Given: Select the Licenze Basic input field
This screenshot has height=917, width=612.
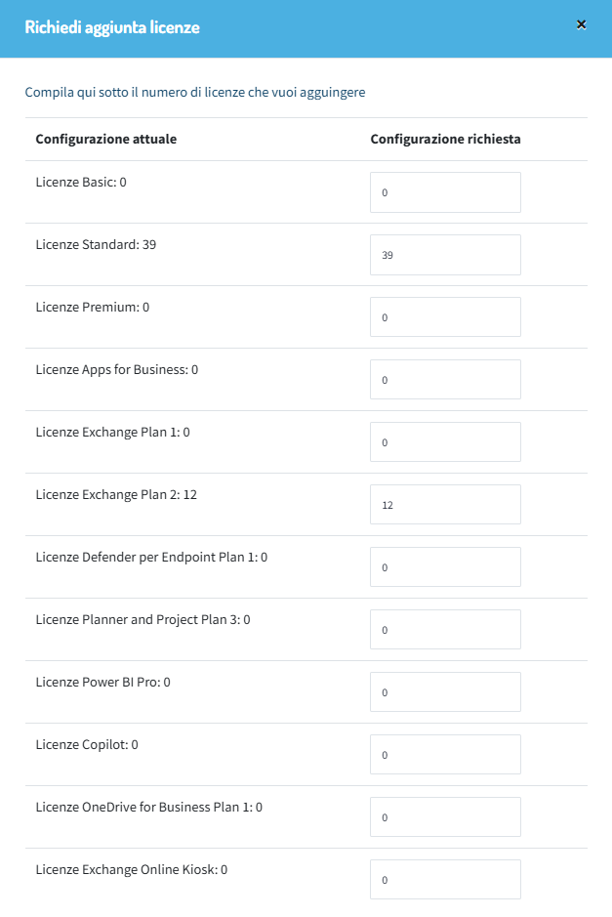Looking at the screenshot, I should (444, 191).
